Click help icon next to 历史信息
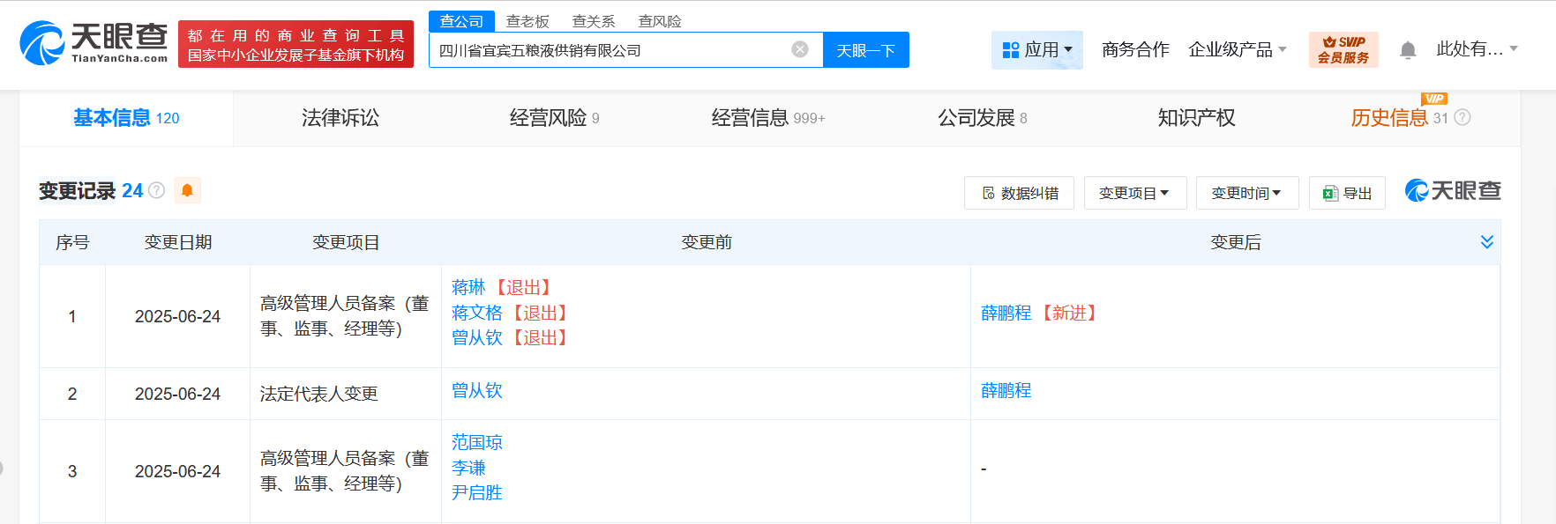Viewport: 1556px width, 524px height. pos(1462,117)
